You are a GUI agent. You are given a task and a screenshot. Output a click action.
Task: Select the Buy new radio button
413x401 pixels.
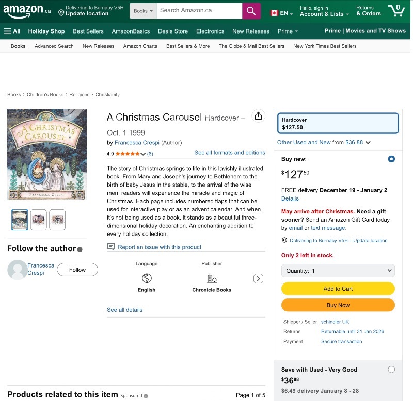tap(391, 159)
